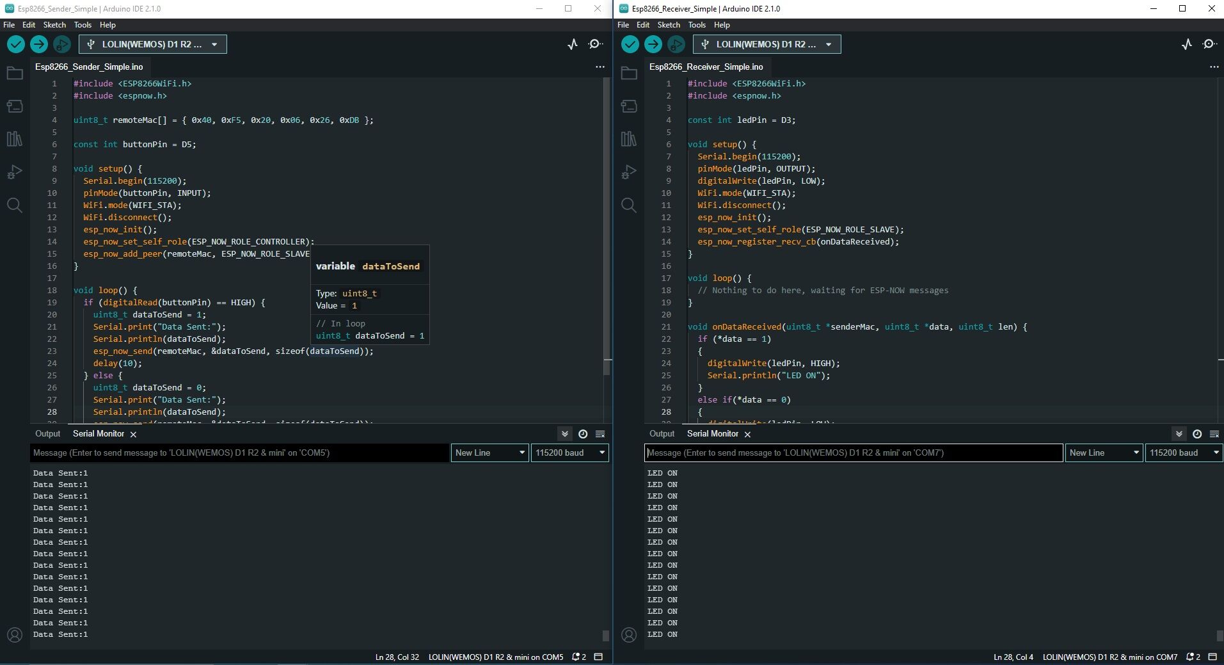Viewport: 1224px width, 665px height.
Task: Toggle timestamp in Sender serial monitor
Action: [x=583, y=434]
